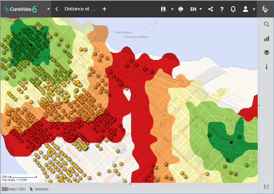Open the layers panel in right sidebar
The width and height of the screenshot is (274, 194).
[x=266, y=53]
